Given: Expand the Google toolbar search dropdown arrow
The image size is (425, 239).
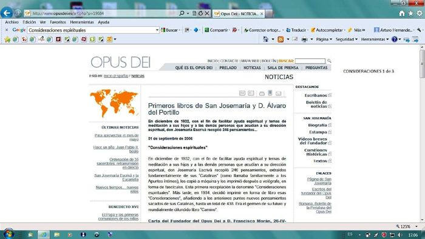Looking at the screenshot, I should 157,30.
